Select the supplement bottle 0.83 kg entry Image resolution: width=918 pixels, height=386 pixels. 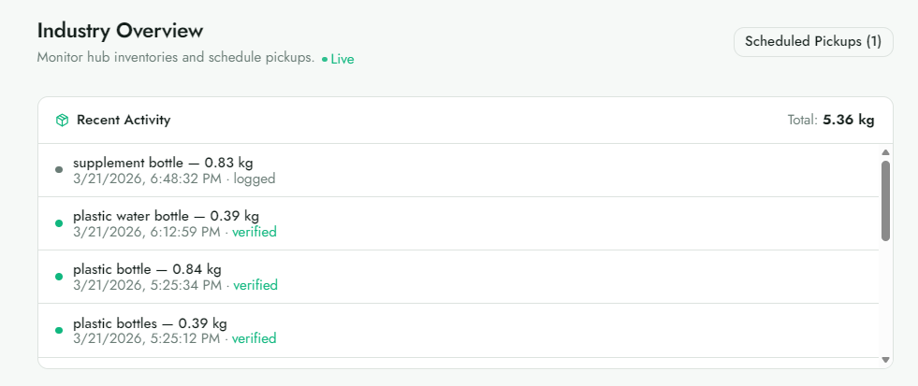459,170
